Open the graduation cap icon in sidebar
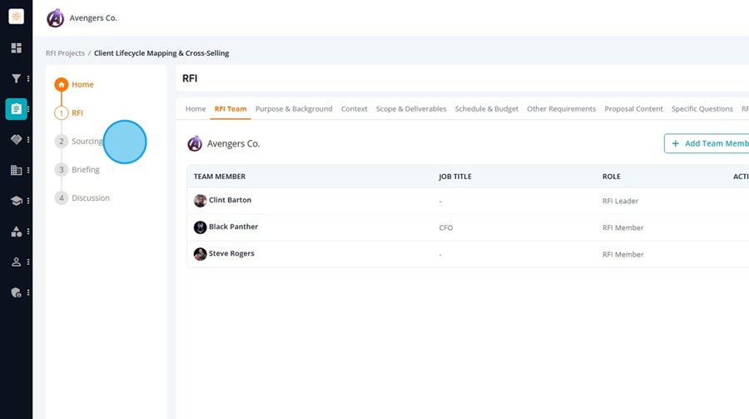This screenshot has width=749, height=419. click(x=17, y=201)
